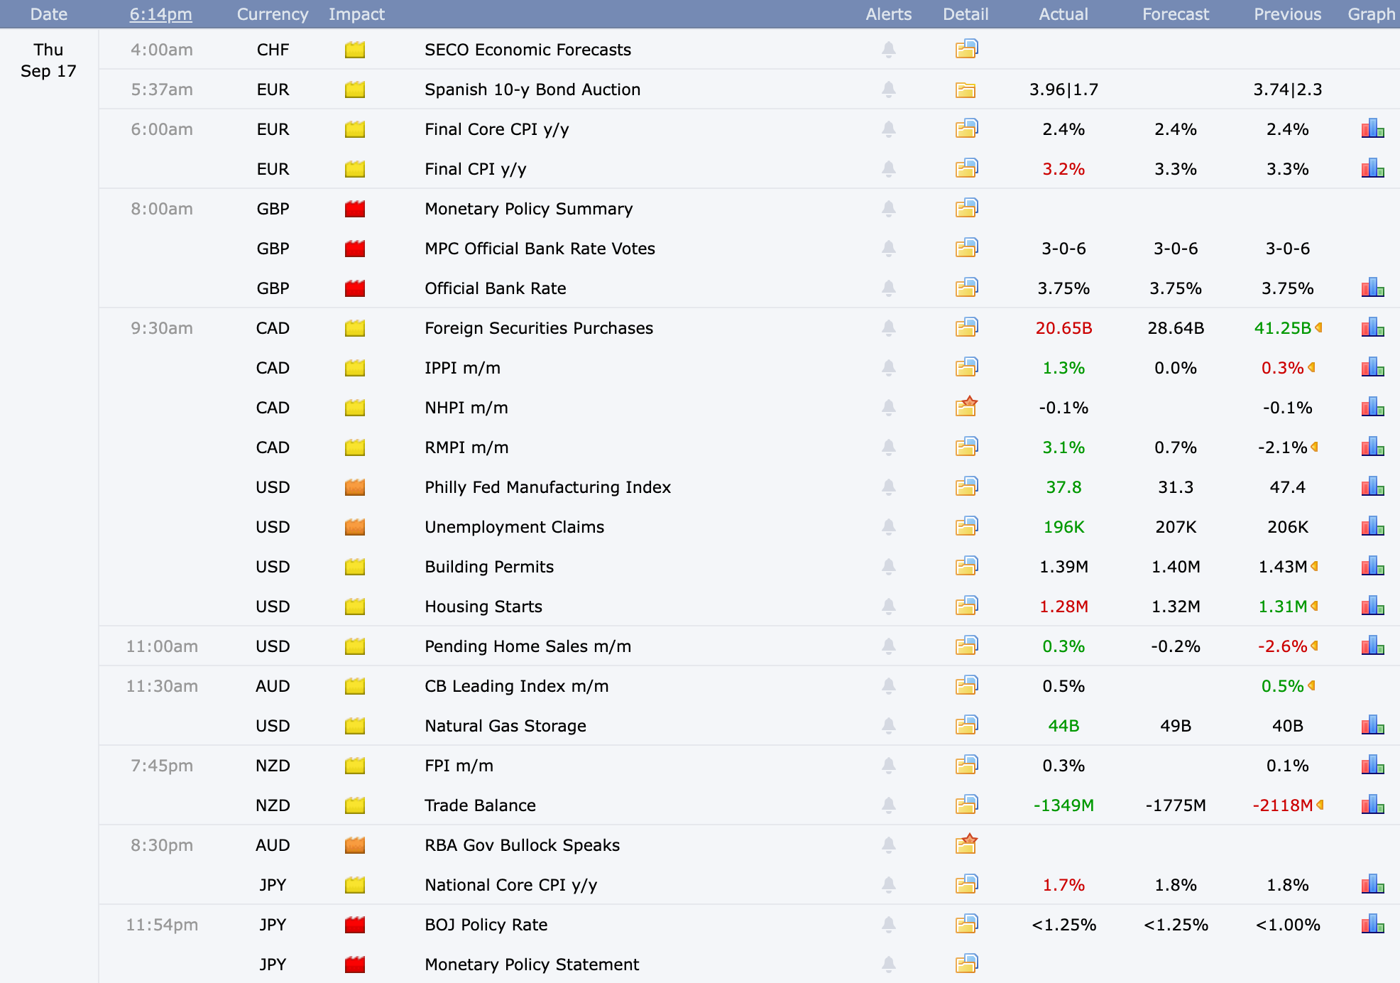
Task: Click red impact icon for Monetary Policy Statement
Action: point(355,965)
